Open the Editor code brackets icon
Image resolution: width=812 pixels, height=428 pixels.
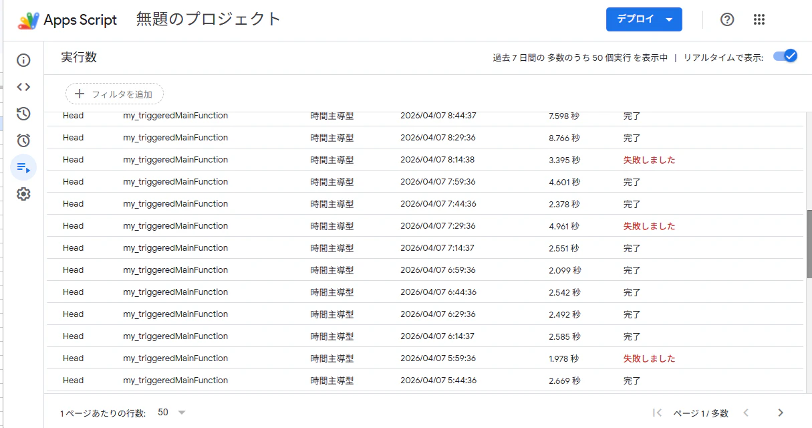pyautogui.click(x=23, y=87)
